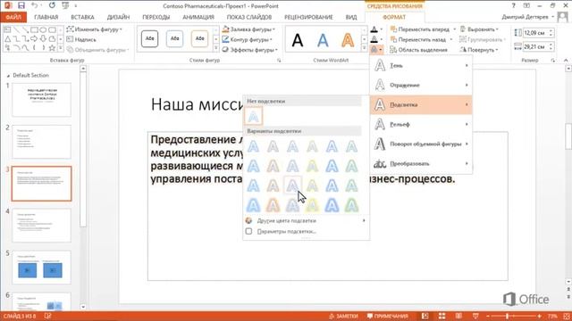Open the Преобразовать transform submenu
Viewport: 572px width, 321px height.
[x=421, y=164]
